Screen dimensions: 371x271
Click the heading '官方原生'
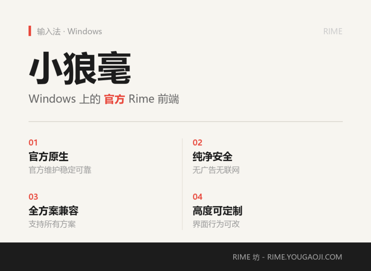click(49, 157)
